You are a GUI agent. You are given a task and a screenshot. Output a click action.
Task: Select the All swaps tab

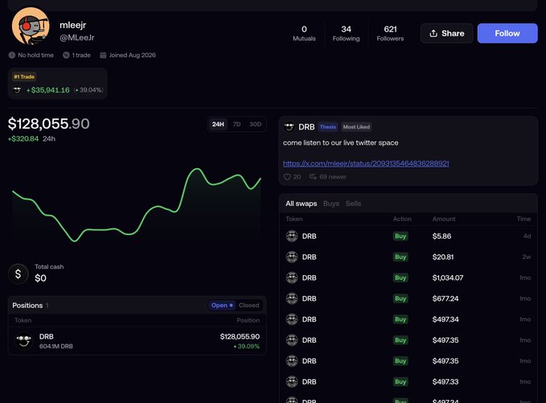(302, 204)
